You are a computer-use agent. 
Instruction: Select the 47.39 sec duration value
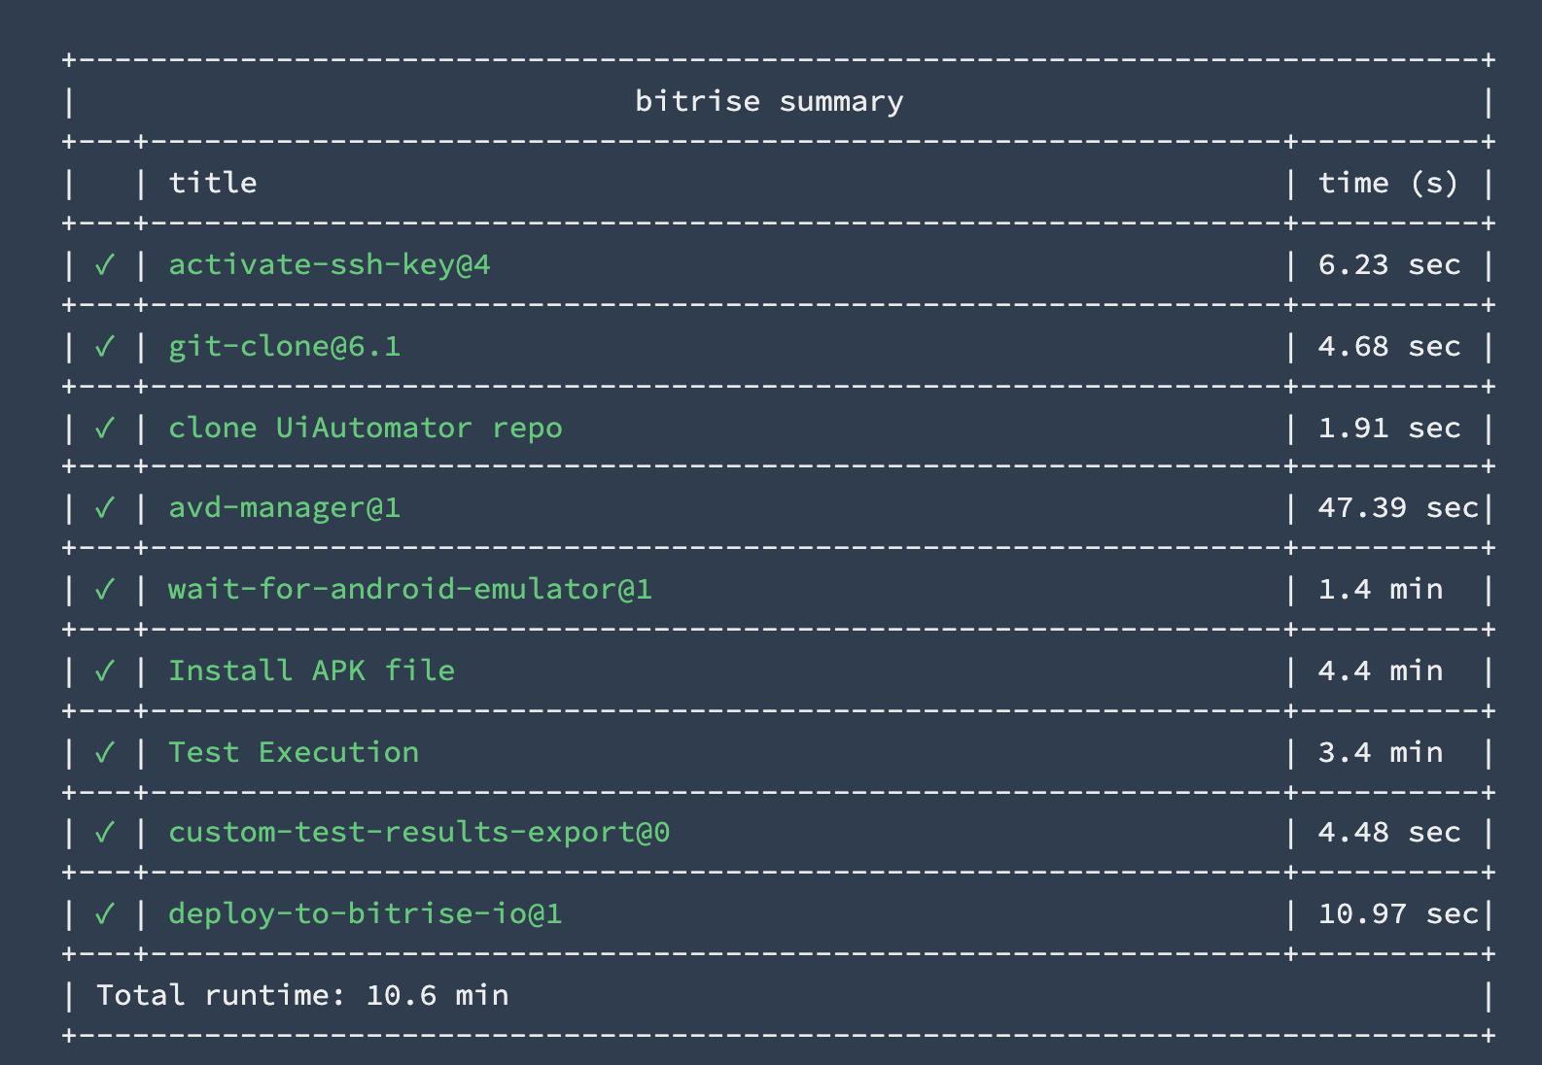[x=1397, y=507]
